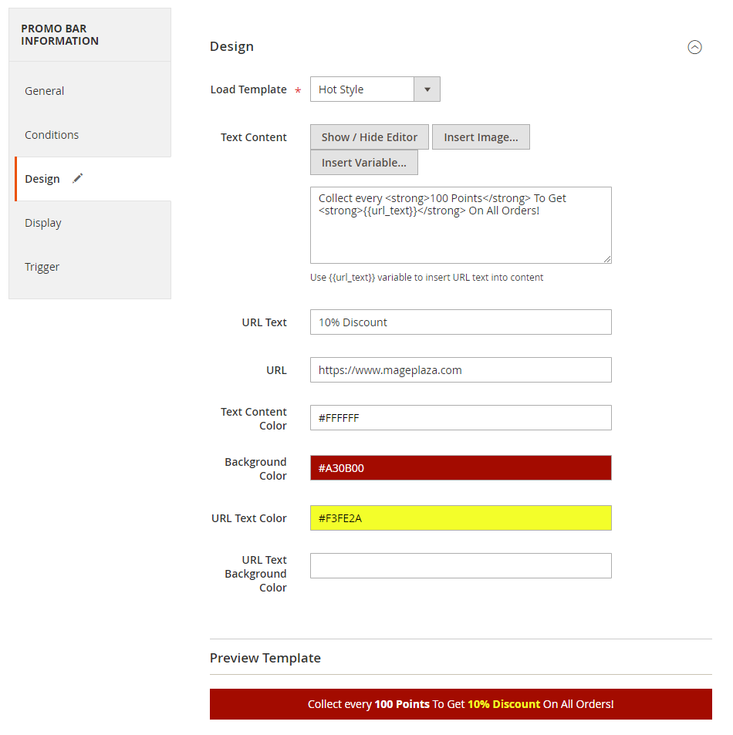Viewport: 733px width, 735px height.
Task: Click the pencil icon beside Design tab
Action: click(78, 178)
